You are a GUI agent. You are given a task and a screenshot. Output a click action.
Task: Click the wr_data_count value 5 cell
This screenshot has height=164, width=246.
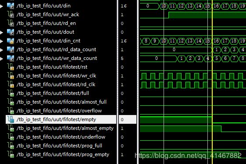point(122,59)
